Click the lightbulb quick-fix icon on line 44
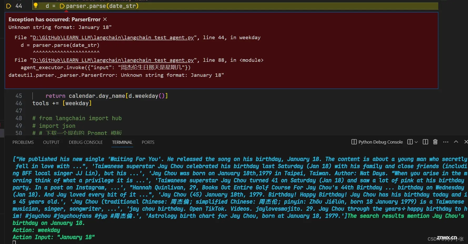Screen dimensions: 468x244 pos(36,6)
